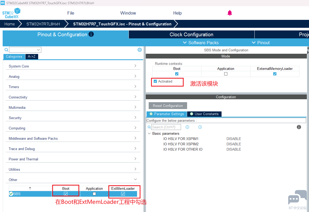
Task: Click DISABLE value for IO HSLV FOR XSPIM1
Action: click(x=234, y=139)
